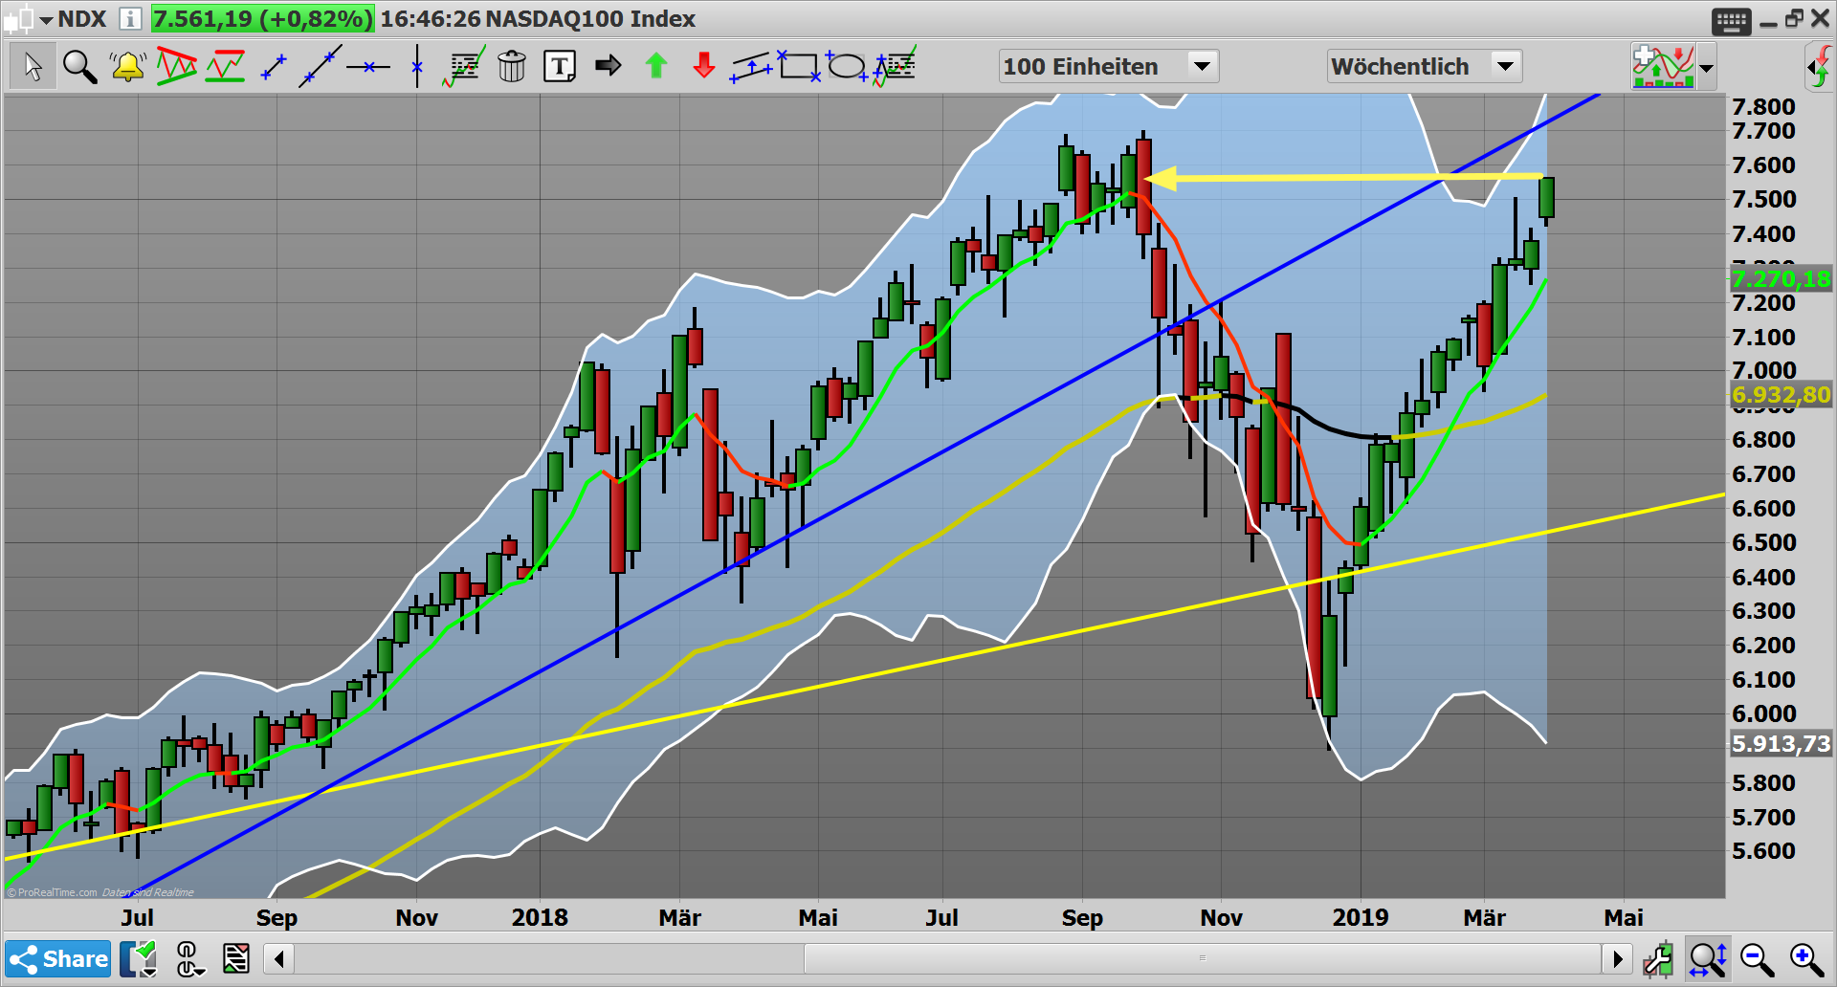1837x987 pixels.
Task: Add a green up arrow marker
Action: (x=656, y=65)
